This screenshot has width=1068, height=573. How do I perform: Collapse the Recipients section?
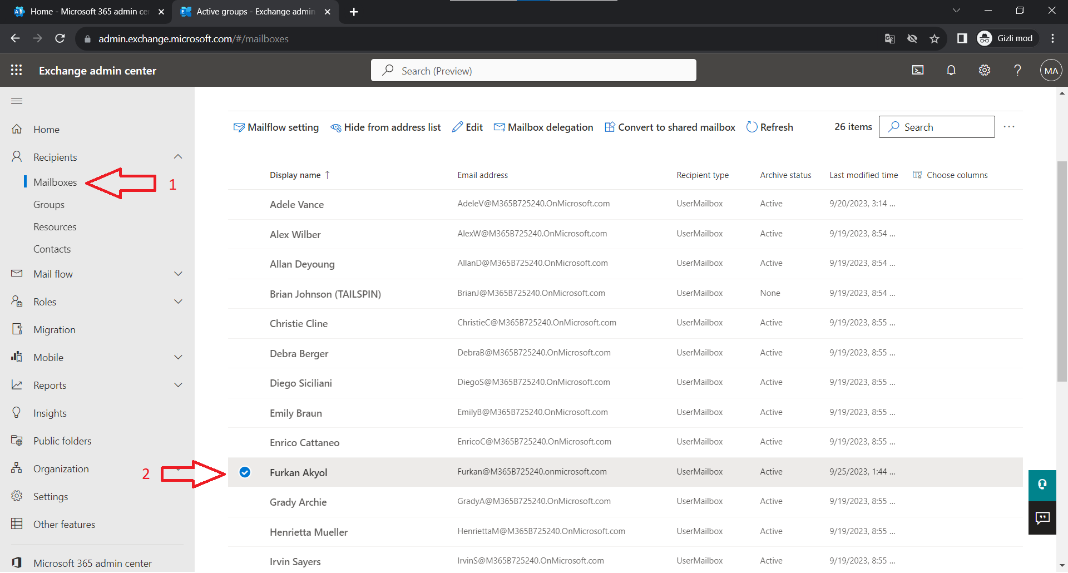coord(178,157)
